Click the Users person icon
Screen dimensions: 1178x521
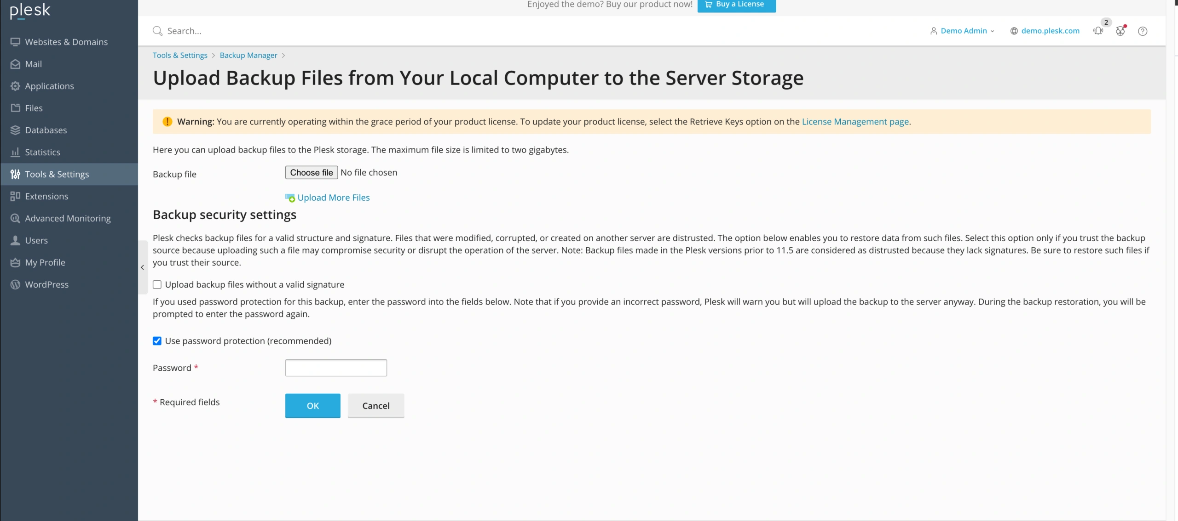pyautogui.click(x=15, y=240)
